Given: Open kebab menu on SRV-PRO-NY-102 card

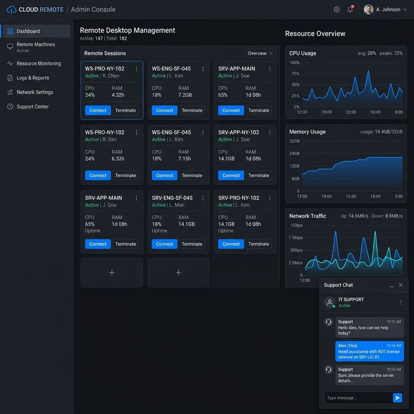Looking at the screenshot, I should coord(270,198).
